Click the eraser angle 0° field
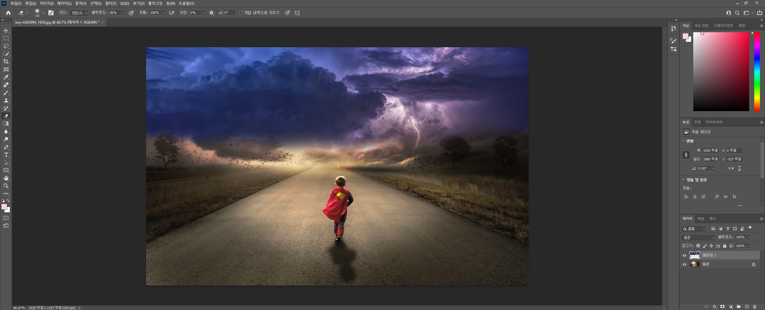765x310 pixels. [229, 13]
